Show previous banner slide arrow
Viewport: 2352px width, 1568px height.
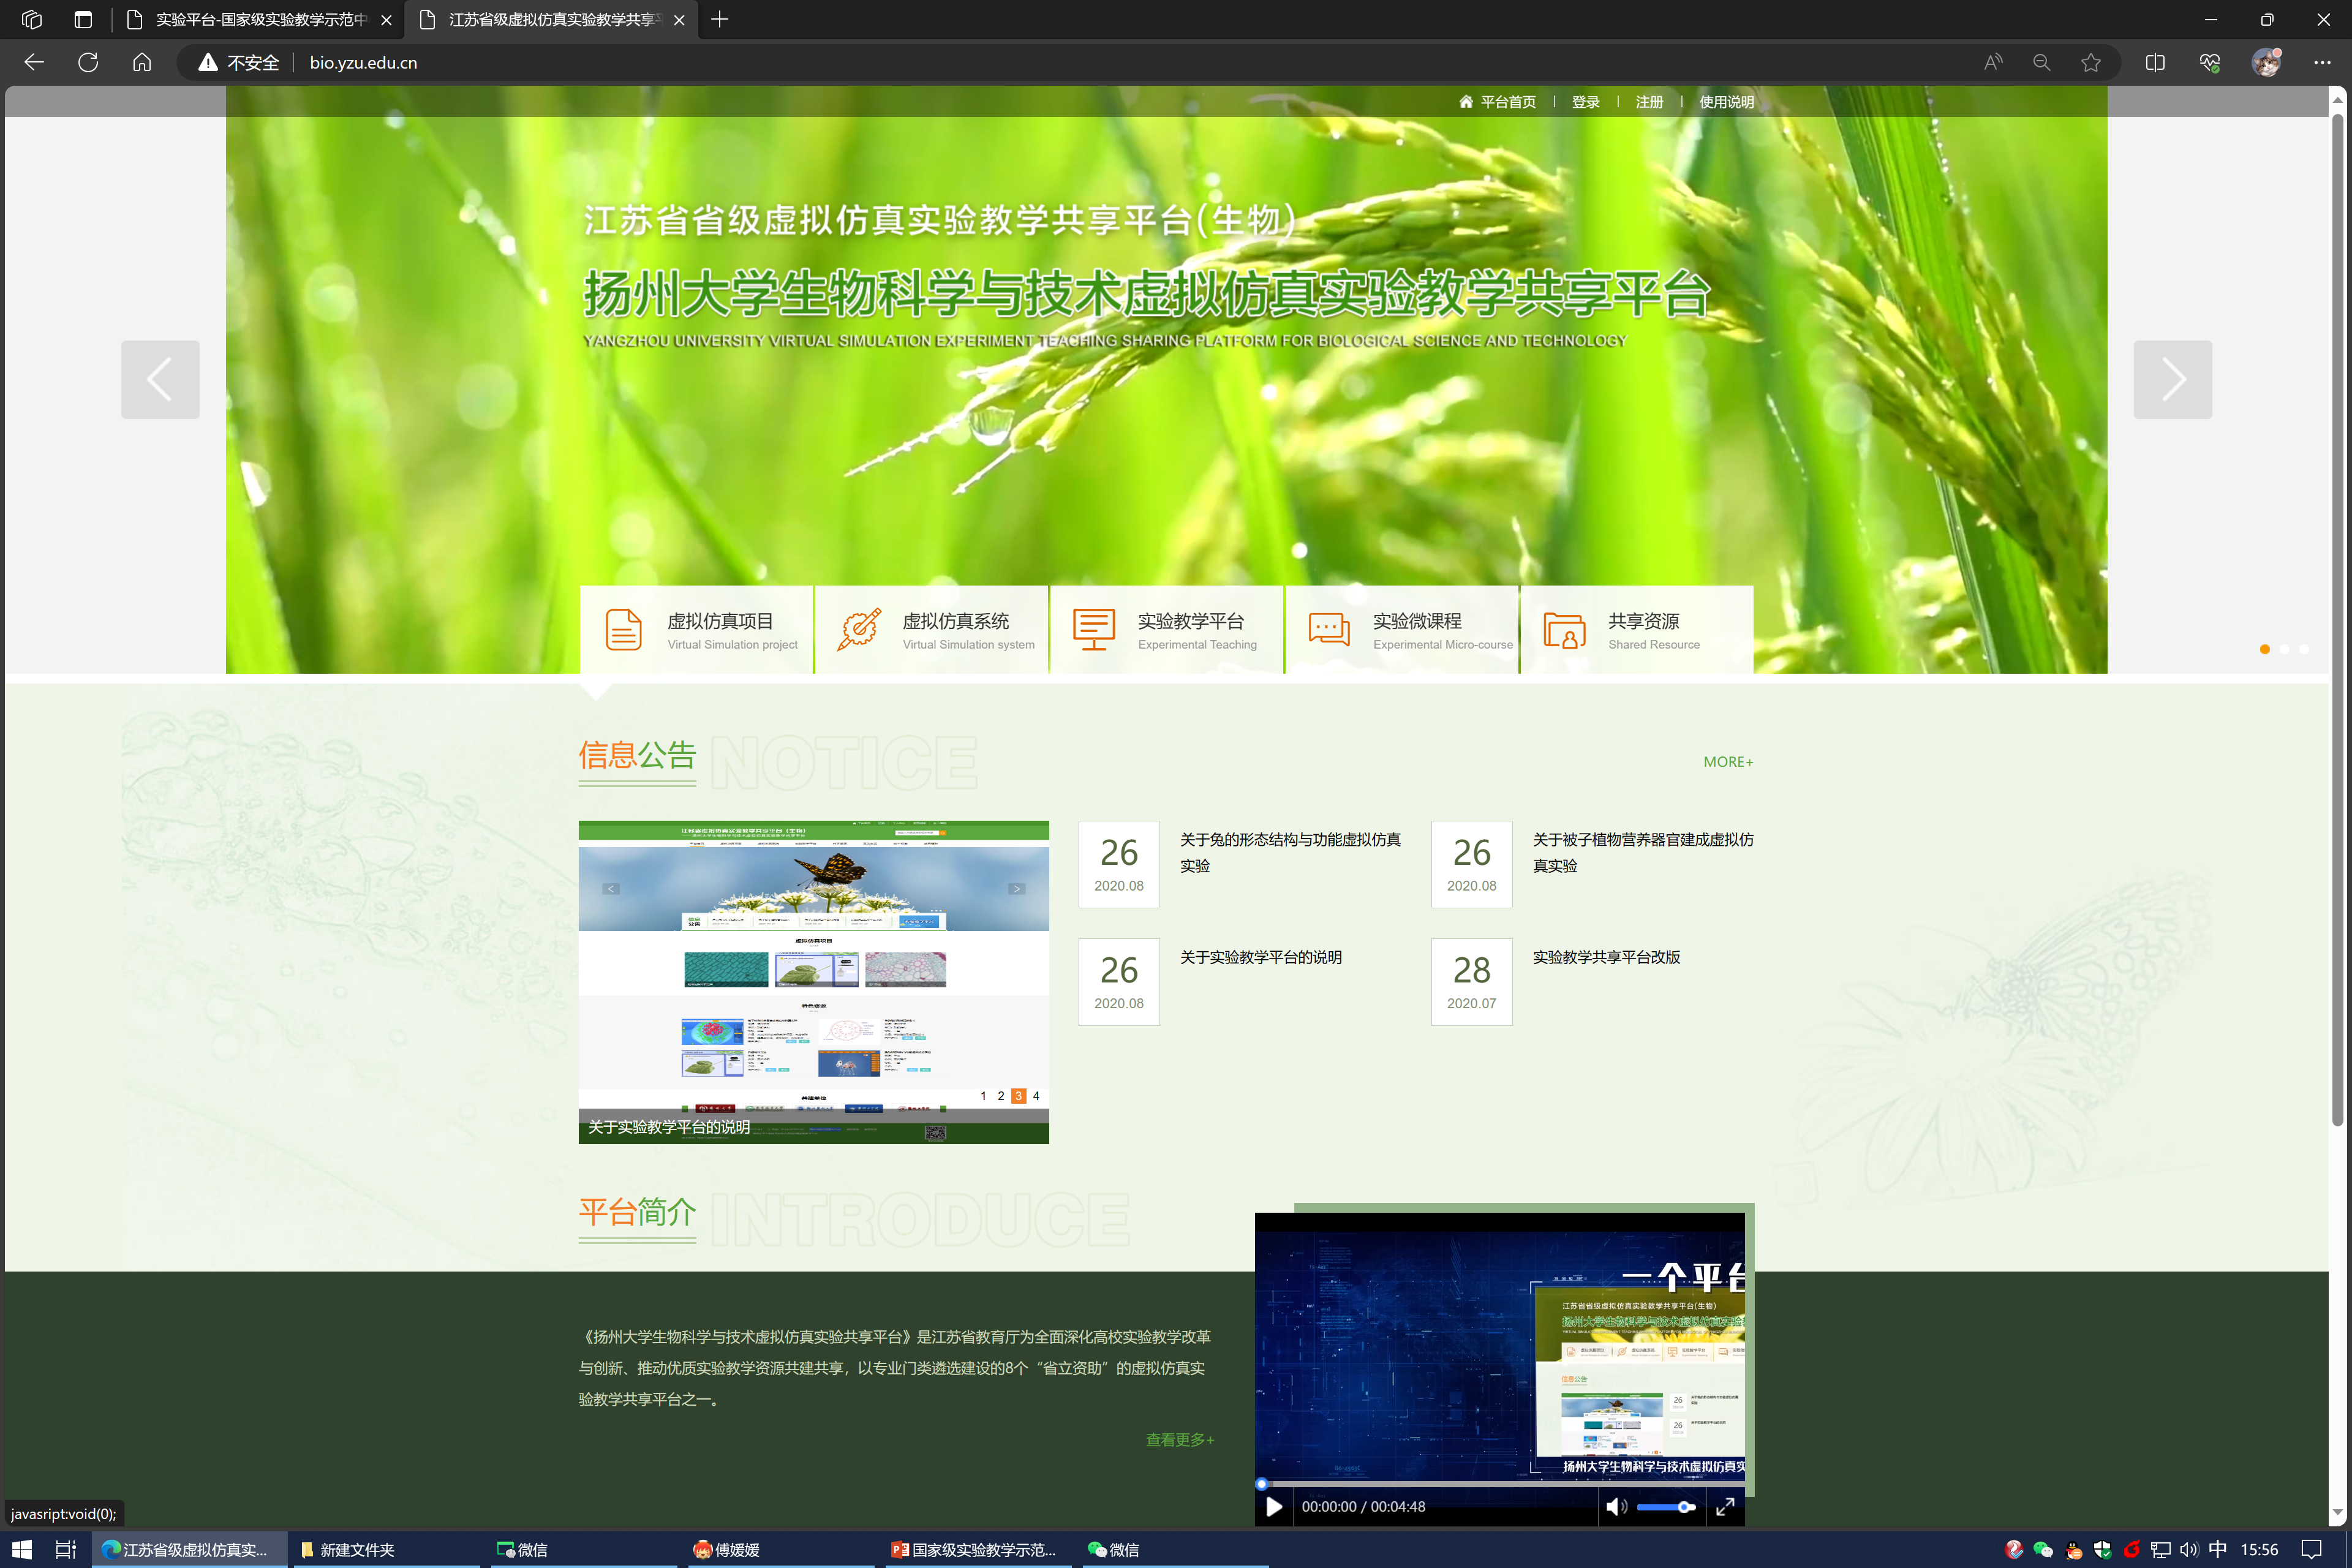160,379
